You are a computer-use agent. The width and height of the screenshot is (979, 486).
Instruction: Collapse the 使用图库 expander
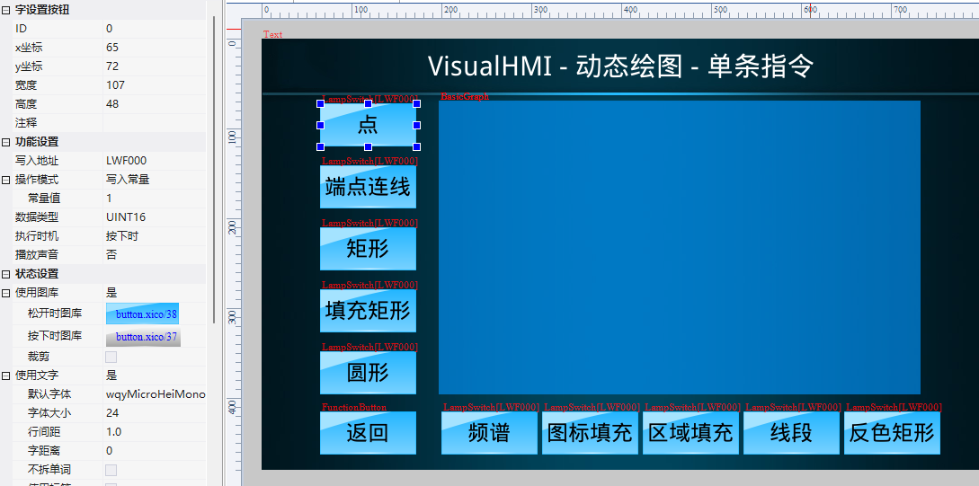coord(5,293)
